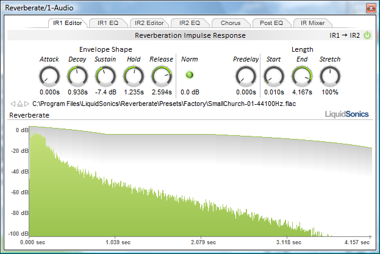Close the Reverberate/1-Audio window
The image size is (380, 254).
371,9
